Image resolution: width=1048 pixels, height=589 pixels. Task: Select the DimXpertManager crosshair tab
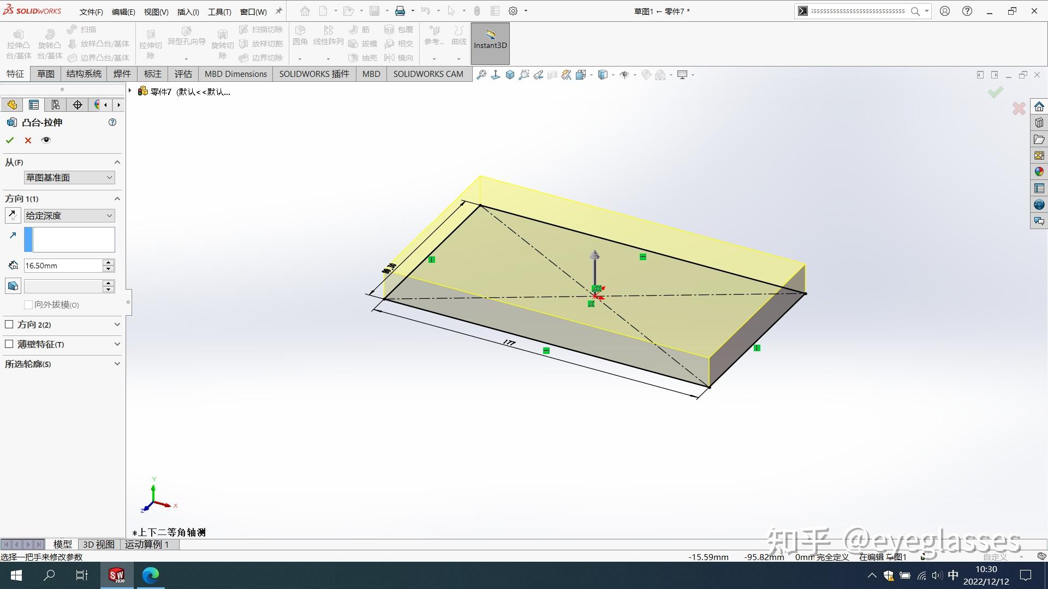77,105
